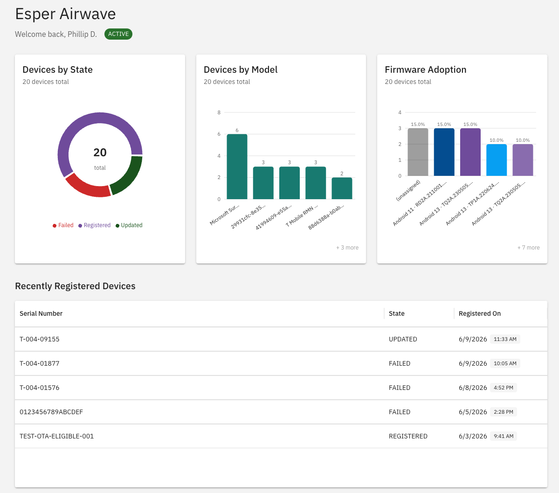The height and width of the screenshot is (493, 559).
Task: Select serial number TEST-OTA-ELIGIBLE-001
Action: point(57,436)
